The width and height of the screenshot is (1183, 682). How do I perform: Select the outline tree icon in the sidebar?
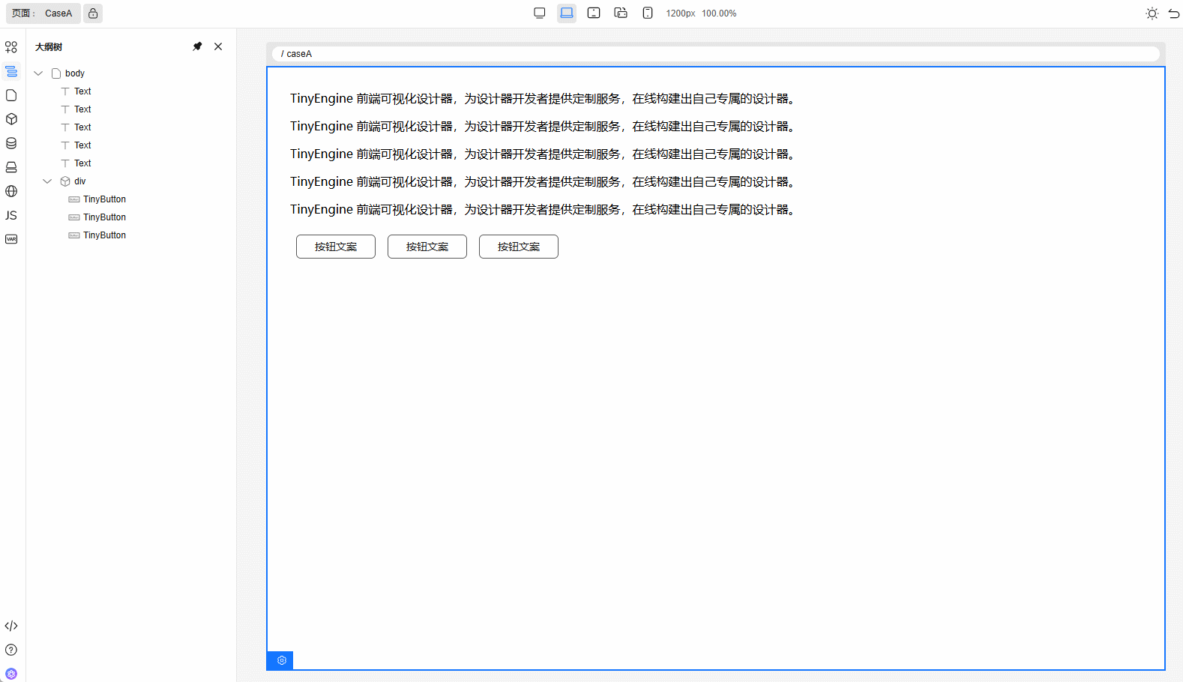pos(11,71)
